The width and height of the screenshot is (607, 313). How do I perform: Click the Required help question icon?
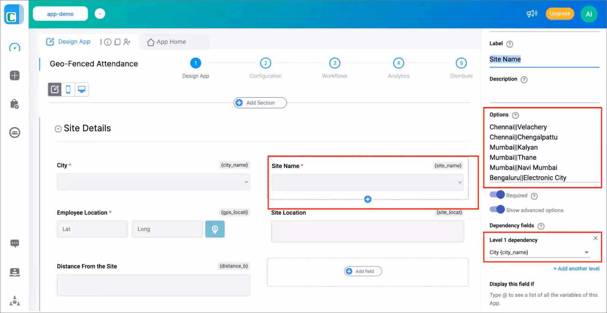[534, 196]
